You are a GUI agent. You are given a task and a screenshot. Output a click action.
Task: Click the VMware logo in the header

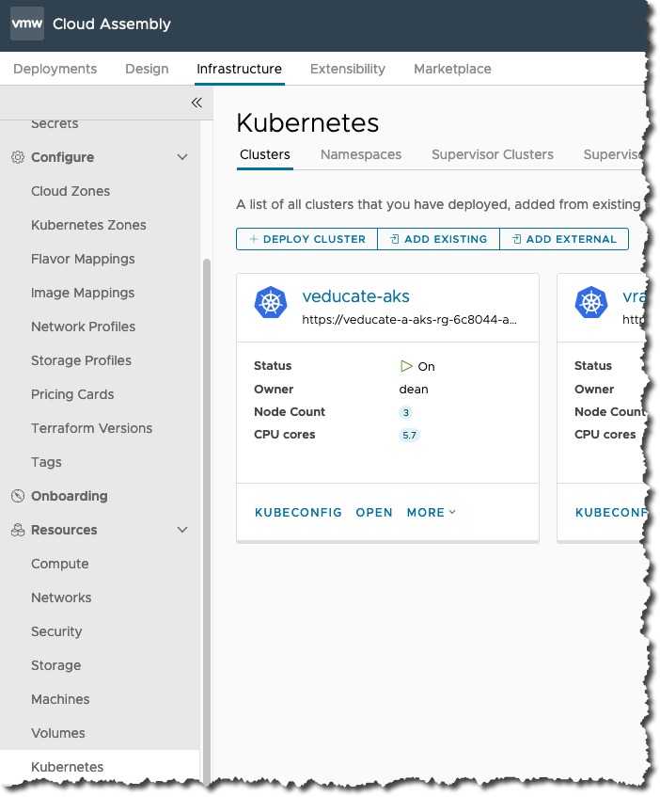click(27, 24)
